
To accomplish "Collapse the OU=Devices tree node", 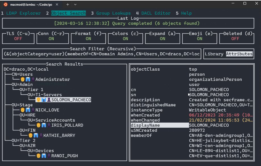I will point(41,151).
